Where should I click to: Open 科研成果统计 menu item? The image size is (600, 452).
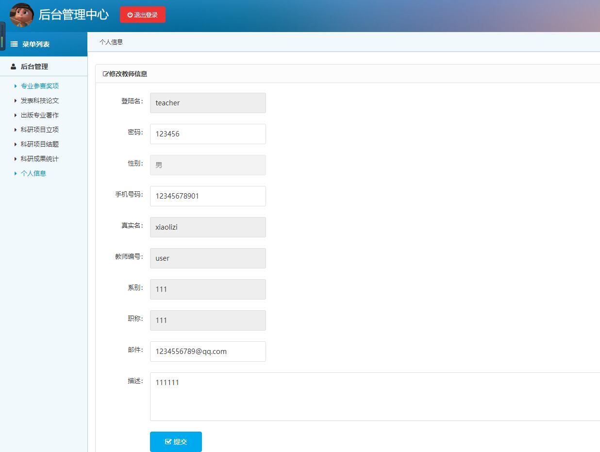click(x=40, y=159)
